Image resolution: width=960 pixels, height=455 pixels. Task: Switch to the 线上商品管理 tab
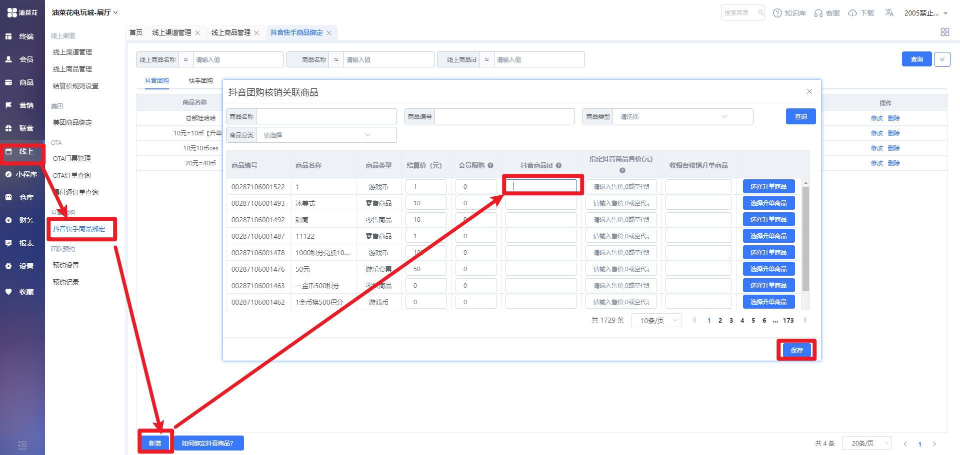click(231, 32)
